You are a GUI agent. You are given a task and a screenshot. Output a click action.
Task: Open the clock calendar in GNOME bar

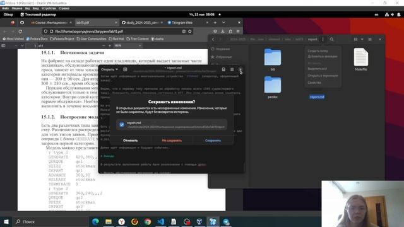coord(202,15)
